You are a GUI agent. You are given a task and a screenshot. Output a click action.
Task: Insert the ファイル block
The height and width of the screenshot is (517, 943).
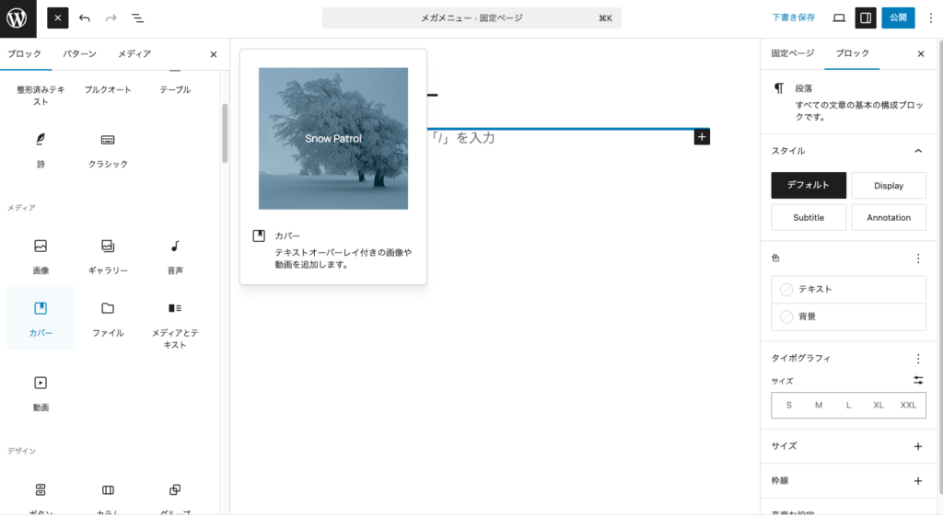pyautogui.click(x=108, y=319)
